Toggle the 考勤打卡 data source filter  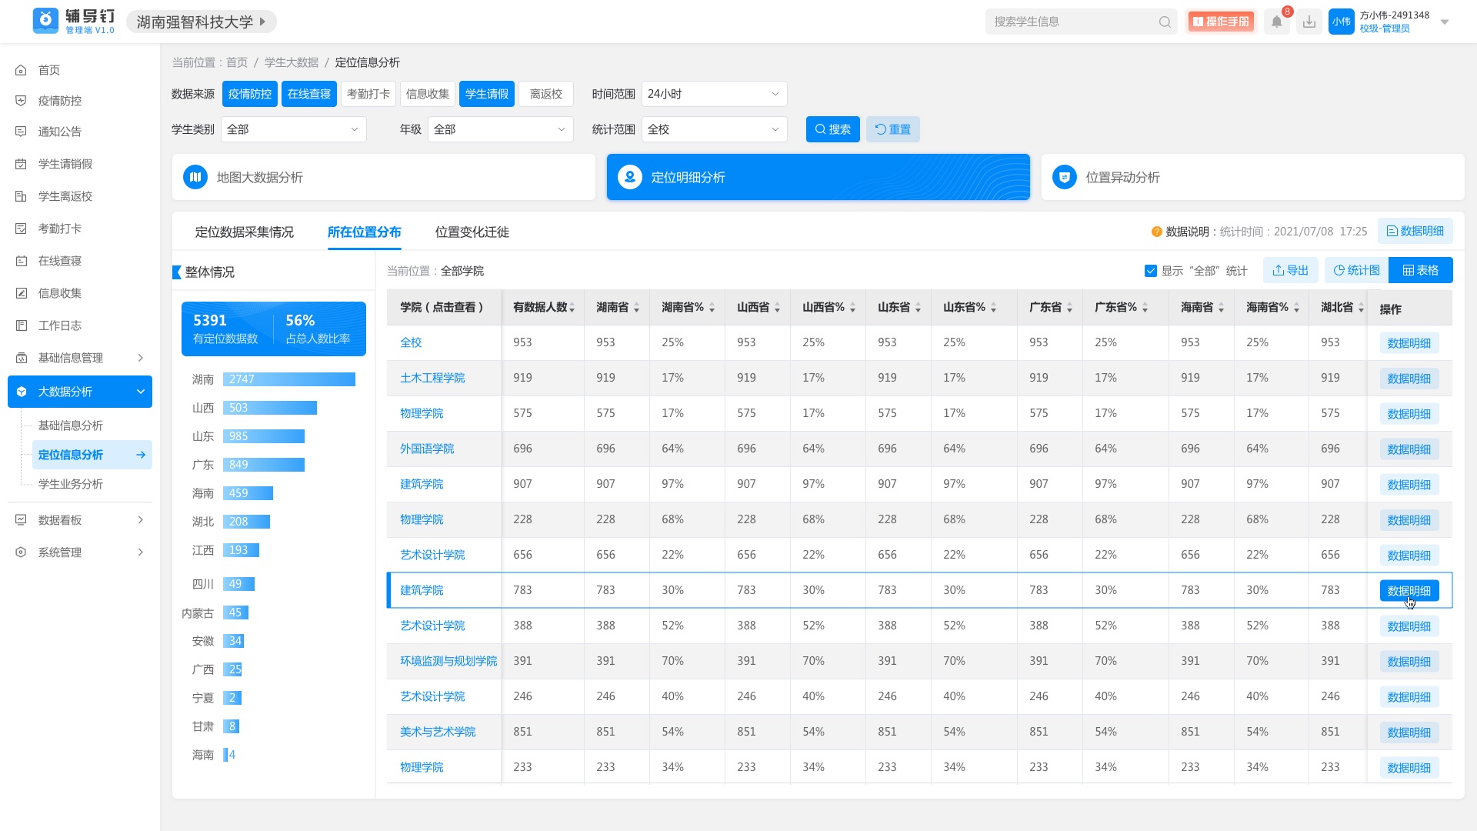point(368,94)
